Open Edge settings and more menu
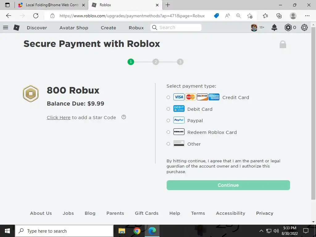 pos(307,16)
